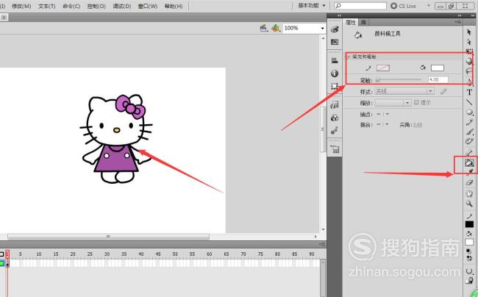Open the Info panel icon in dock
This screenshot has height=297, width=478.
(335, 74)
